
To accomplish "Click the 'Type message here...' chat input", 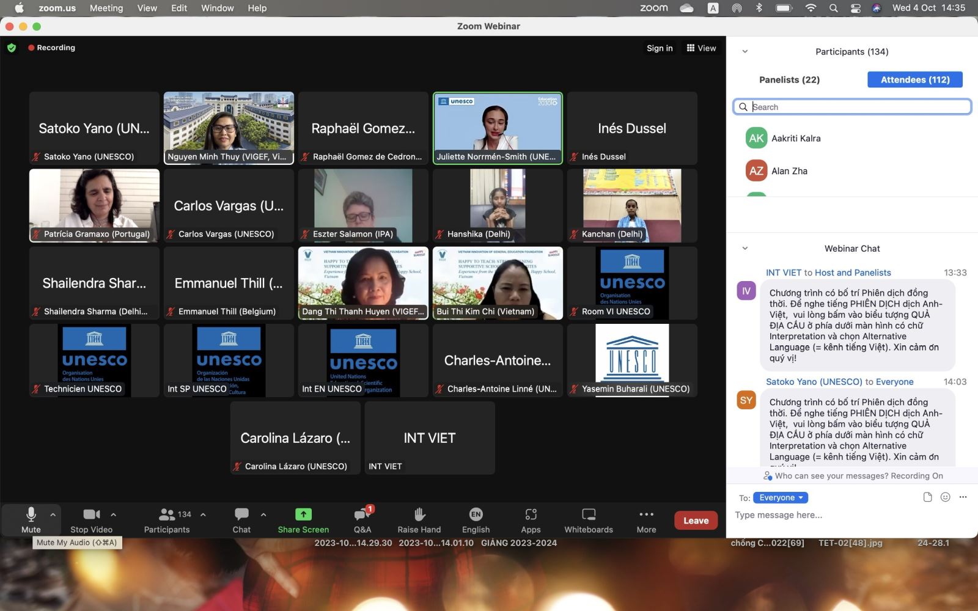I will pyautogui.click(x=852, y=515).
